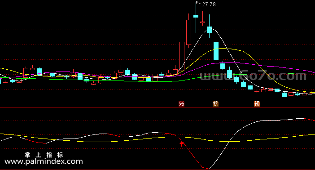Viewport: 315px width, 170px height.
Task: Click the red up-arrow buy signal
Action: tap(182, 144)
